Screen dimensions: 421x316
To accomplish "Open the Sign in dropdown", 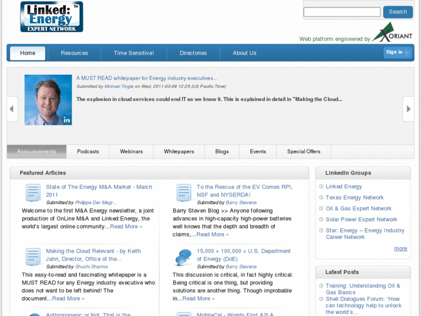I will pyautogui.click(x=398, y=52).
